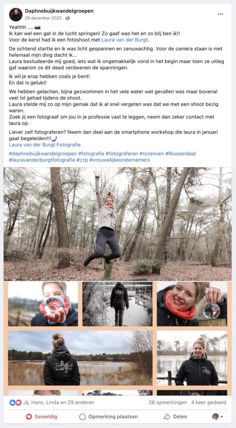
Task: Open the 29 december 2023 timestamp
Action: point(43,18)
